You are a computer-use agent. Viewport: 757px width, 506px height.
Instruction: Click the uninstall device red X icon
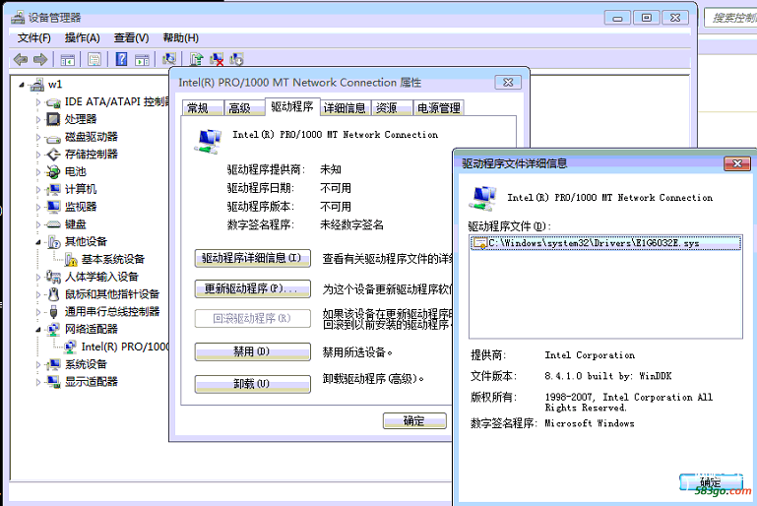coord(217,59)
